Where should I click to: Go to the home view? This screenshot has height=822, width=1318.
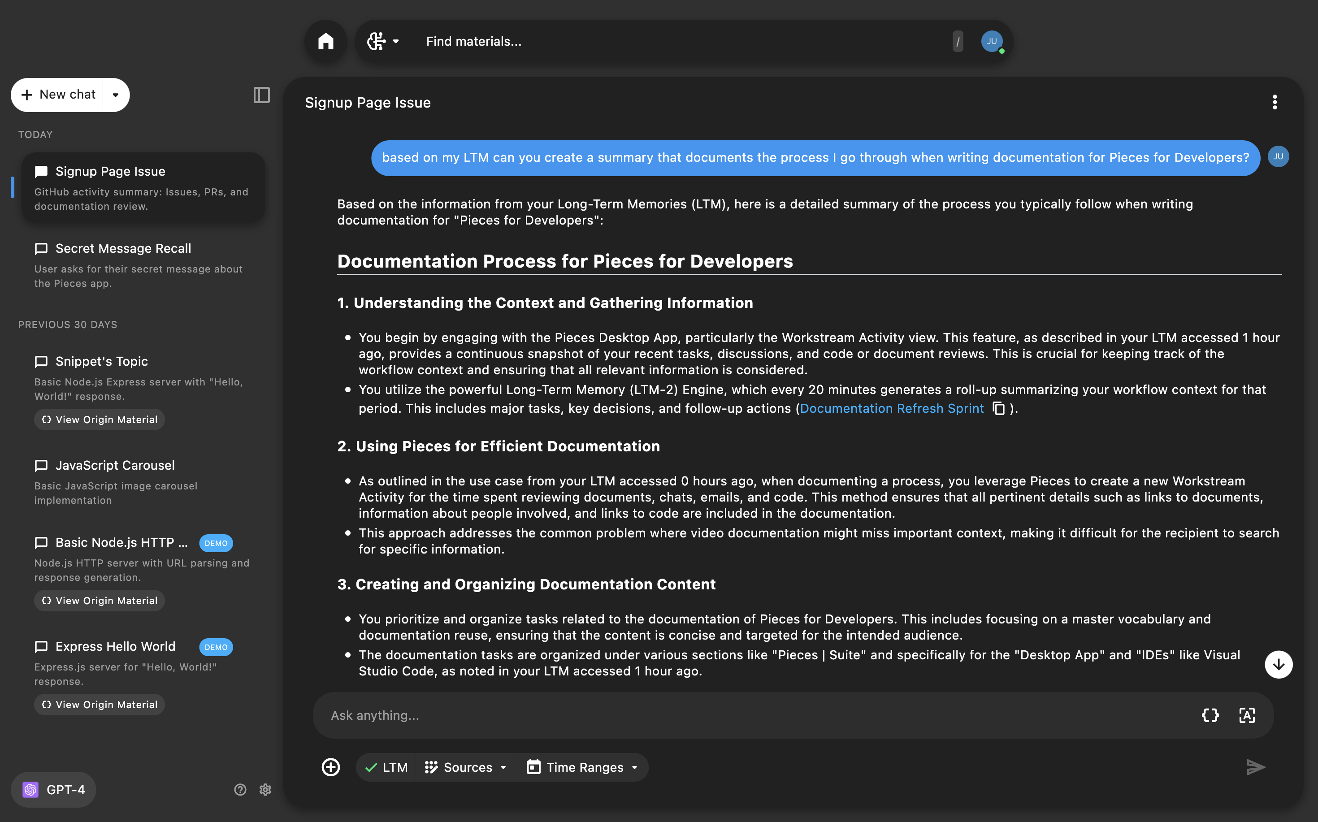(x=326, y=41)
